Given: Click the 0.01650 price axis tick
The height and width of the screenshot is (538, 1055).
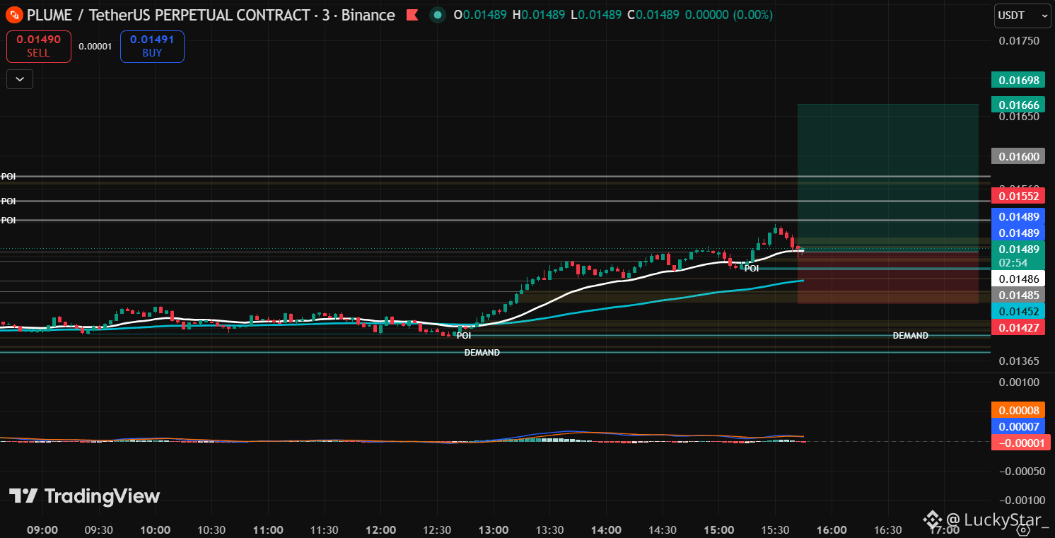Looking at the screenshot, I should point(1019,117).
